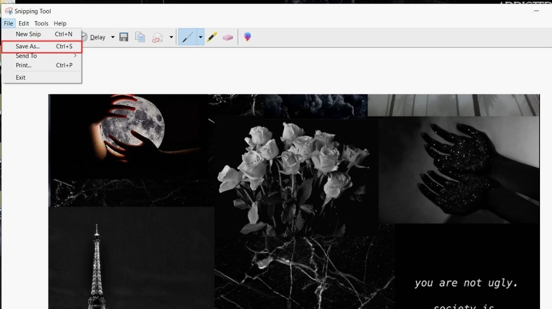Click the Send Snip envelope icon
This screenshot has height=309, width=552.
157,38
